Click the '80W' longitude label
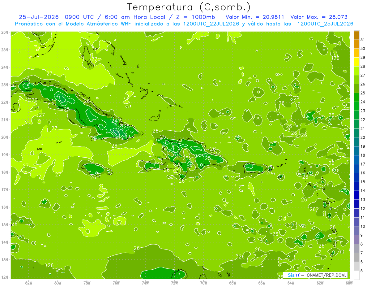This screenshot has height=287, width=371. 58,283
